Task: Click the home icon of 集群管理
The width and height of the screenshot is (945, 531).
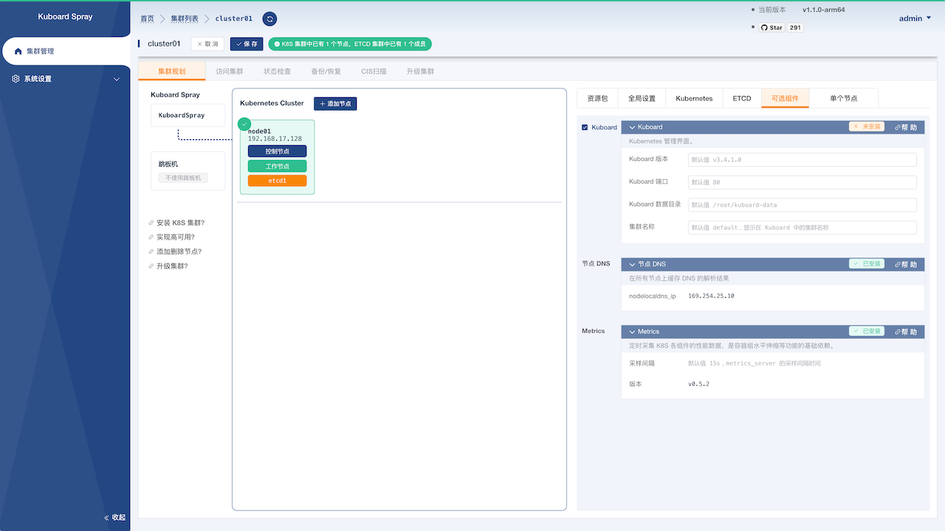Action: point(18,52)
